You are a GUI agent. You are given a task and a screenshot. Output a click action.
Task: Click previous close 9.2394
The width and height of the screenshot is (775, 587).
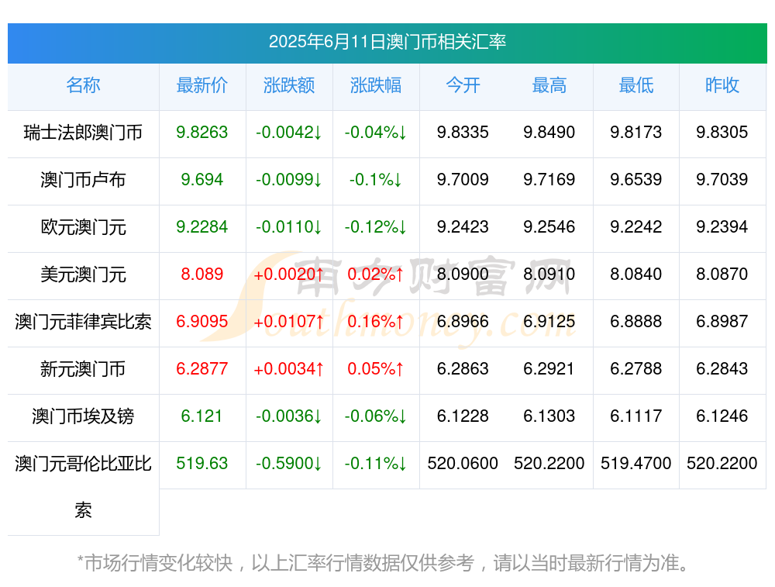[722, 227]
